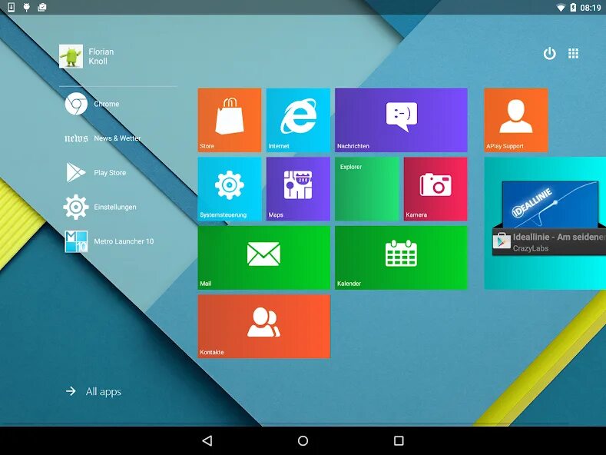Tap the Play Store briefcase notification icon
606x455 pixels.
coord(41,7)
